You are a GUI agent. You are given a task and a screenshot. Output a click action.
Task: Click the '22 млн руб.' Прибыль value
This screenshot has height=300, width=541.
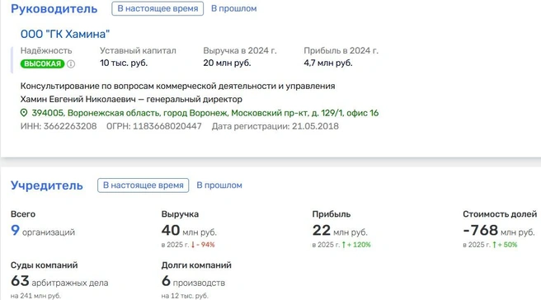point(340,231)
